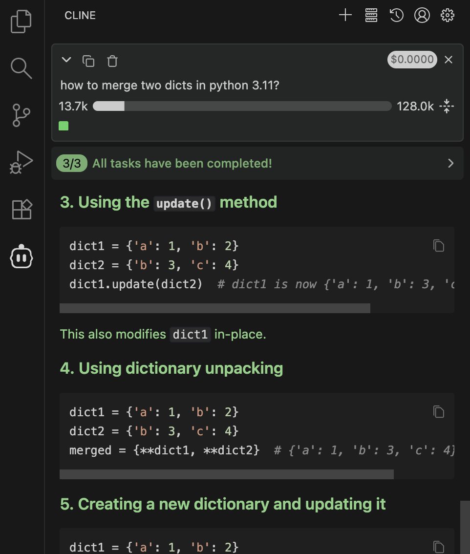Expand the 3/3 completed tasks checklist
The height and width of the screenshot is (554, 470).
[257, 163]
